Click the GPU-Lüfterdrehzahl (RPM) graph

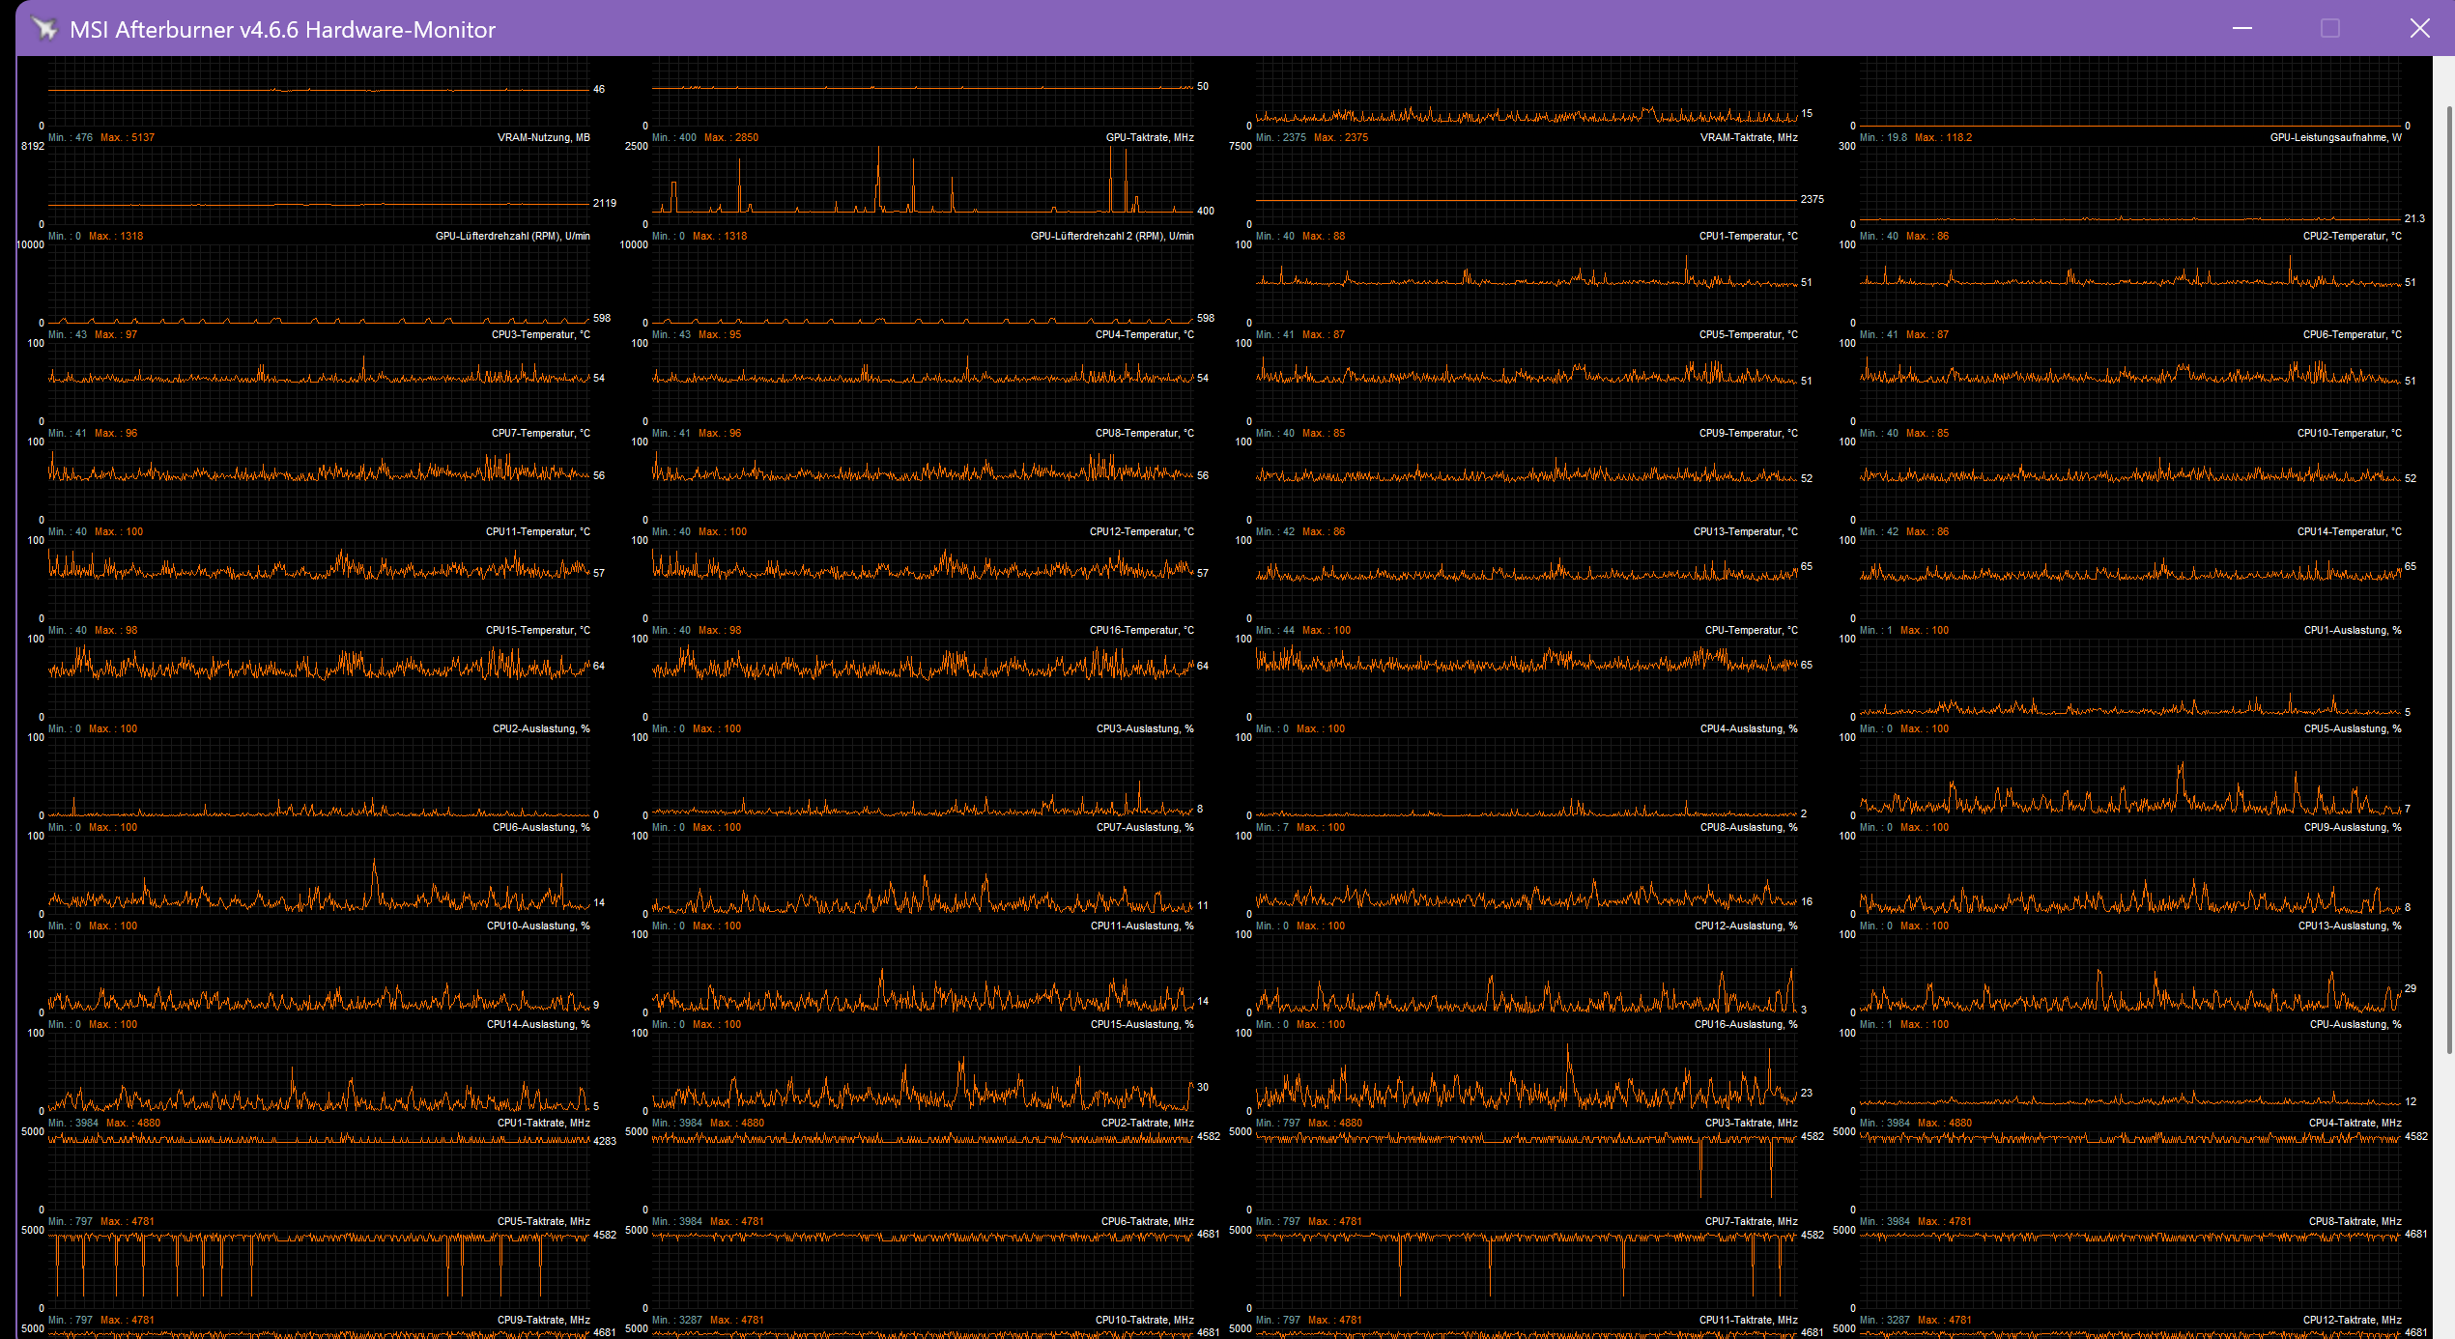(319, 285)
